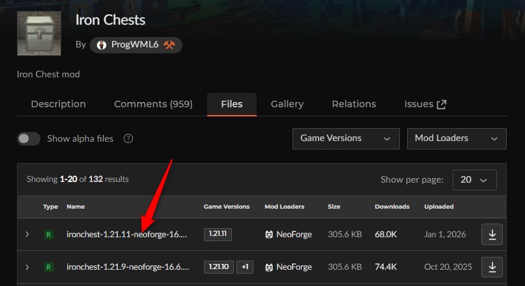Click the Showing 1-20 of 132 results text

78,179
